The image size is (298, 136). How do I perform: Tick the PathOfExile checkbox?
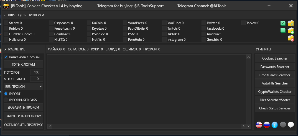coord(125,29)
